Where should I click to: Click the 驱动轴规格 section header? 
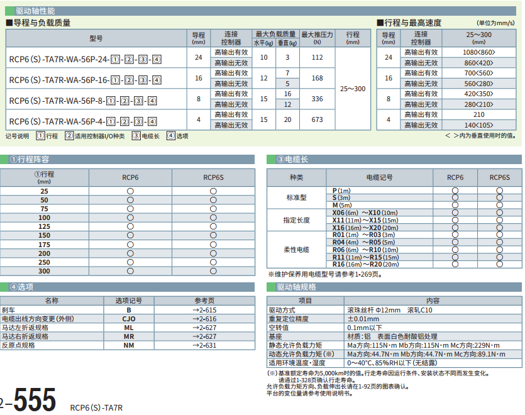(x=394, y=287)
